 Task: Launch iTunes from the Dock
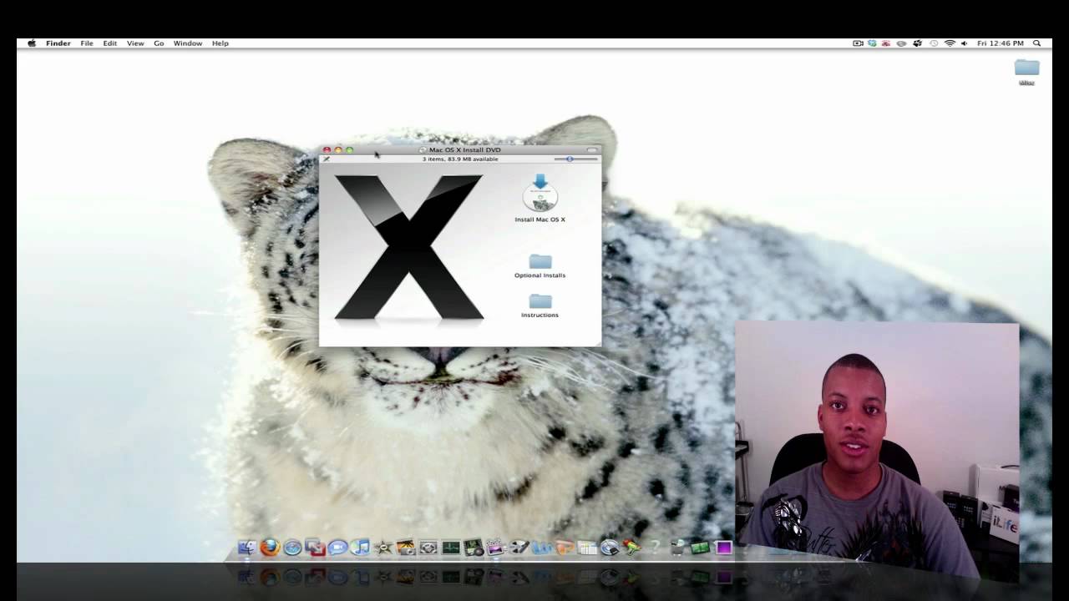(360, 548)
